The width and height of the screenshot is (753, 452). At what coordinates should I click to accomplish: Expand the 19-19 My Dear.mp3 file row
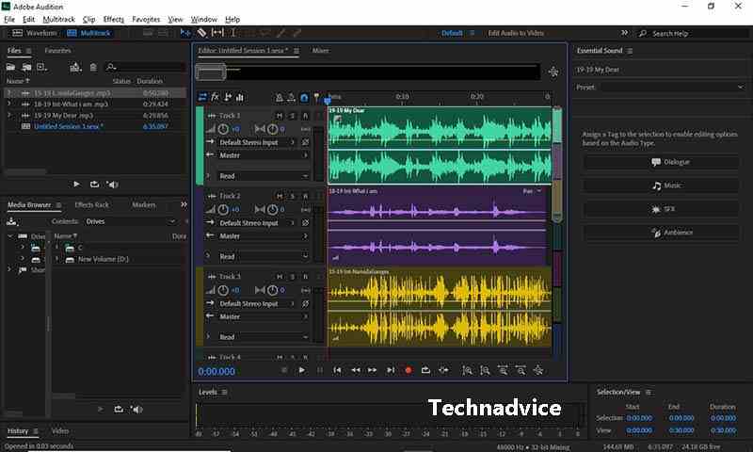pyautogui.click(x=8, y=115)
